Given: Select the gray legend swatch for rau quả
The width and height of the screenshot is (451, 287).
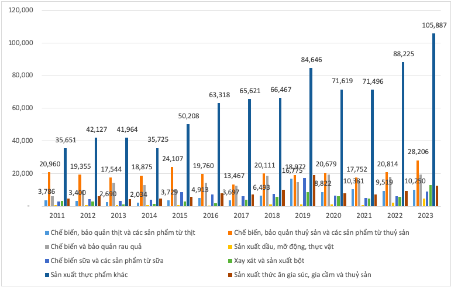Looking at the screenshot, I should tap(46, 246).
